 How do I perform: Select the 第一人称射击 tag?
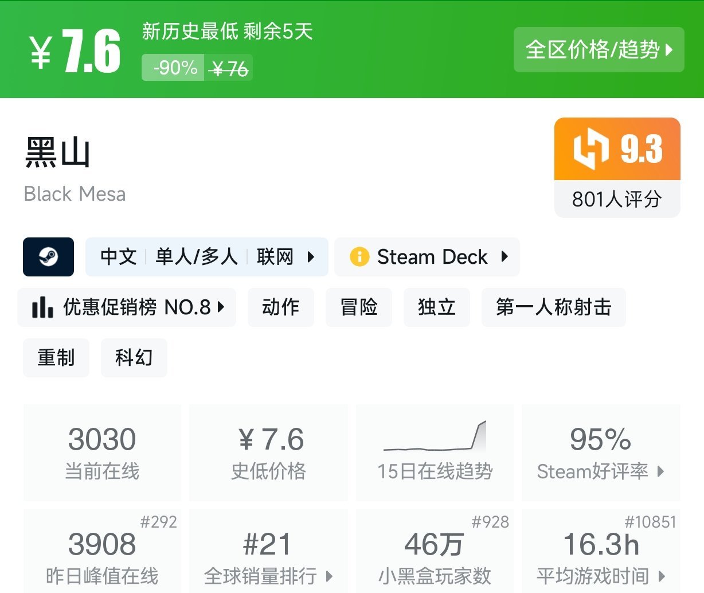(x=554, y=307)
